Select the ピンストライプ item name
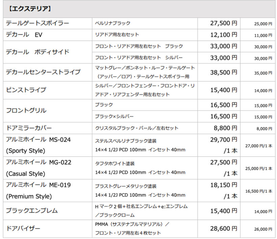277x239 pixels. (26, 90)
